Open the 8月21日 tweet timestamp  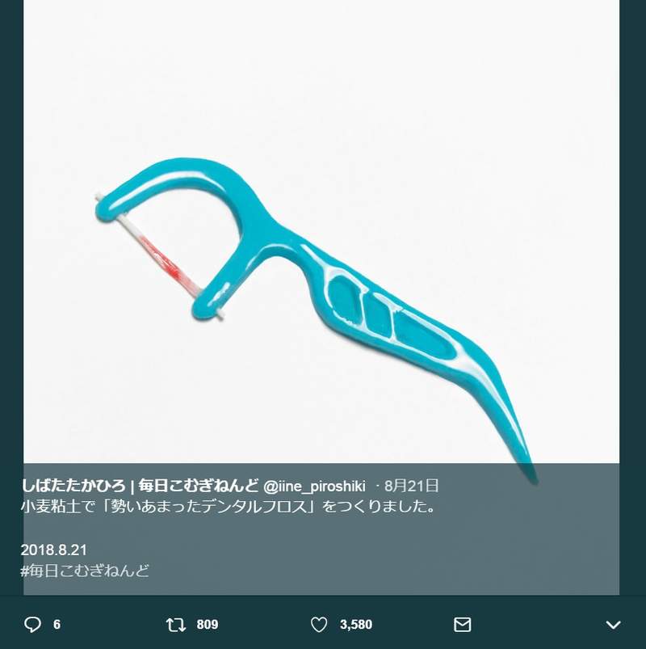412,486
